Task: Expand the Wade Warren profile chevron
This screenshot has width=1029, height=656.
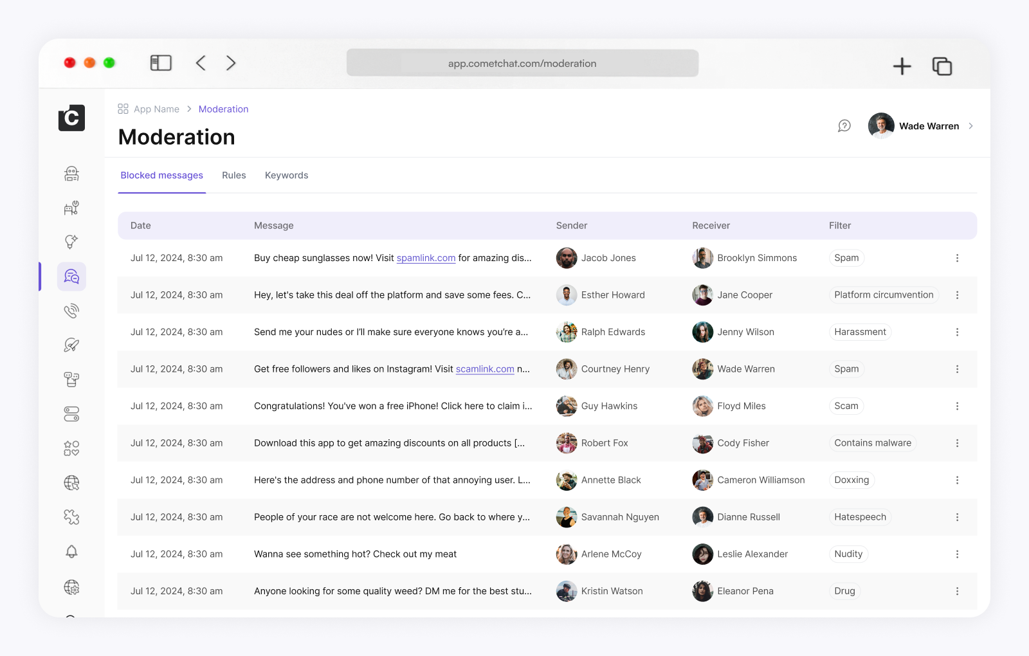Action: point(970,126)
